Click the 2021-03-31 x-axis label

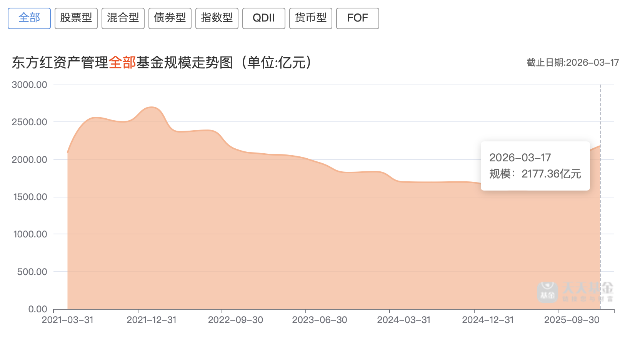pyautogui.click(x=68, y=320)
